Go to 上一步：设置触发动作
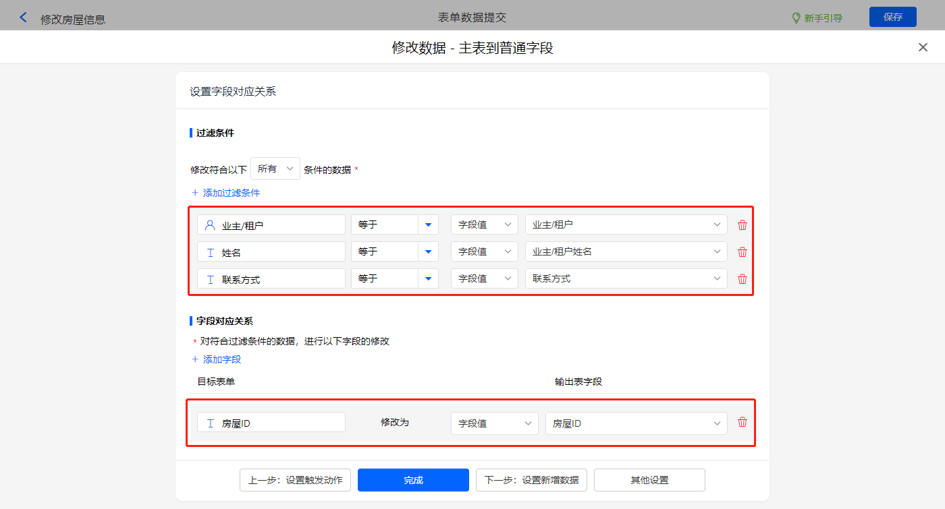 pos(295,480)
